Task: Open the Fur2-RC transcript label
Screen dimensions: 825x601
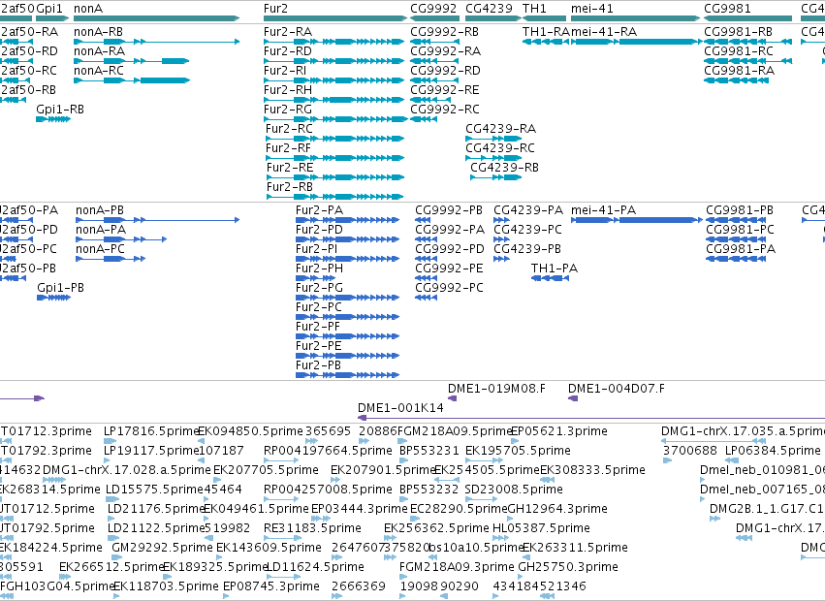Action: click(x=289, y=129)
